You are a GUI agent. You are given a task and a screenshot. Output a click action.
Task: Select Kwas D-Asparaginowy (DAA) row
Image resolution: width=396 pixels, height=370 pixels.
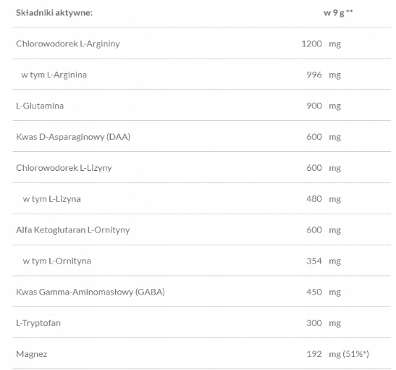point(202,136)
